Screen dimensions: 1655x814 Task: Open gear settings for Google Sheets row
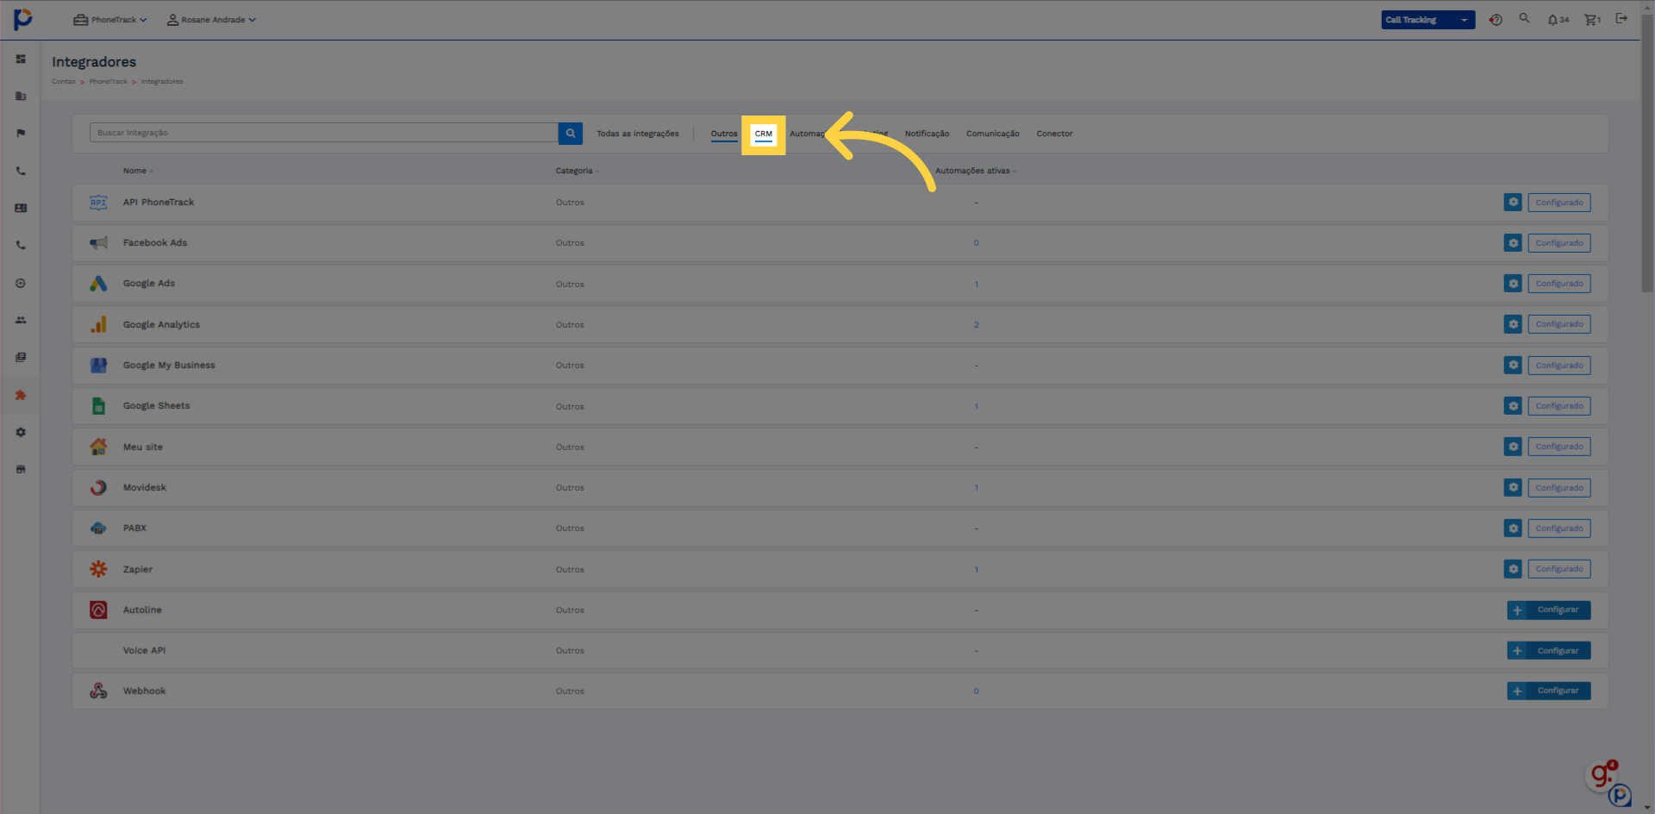[x=1513, y=406]
